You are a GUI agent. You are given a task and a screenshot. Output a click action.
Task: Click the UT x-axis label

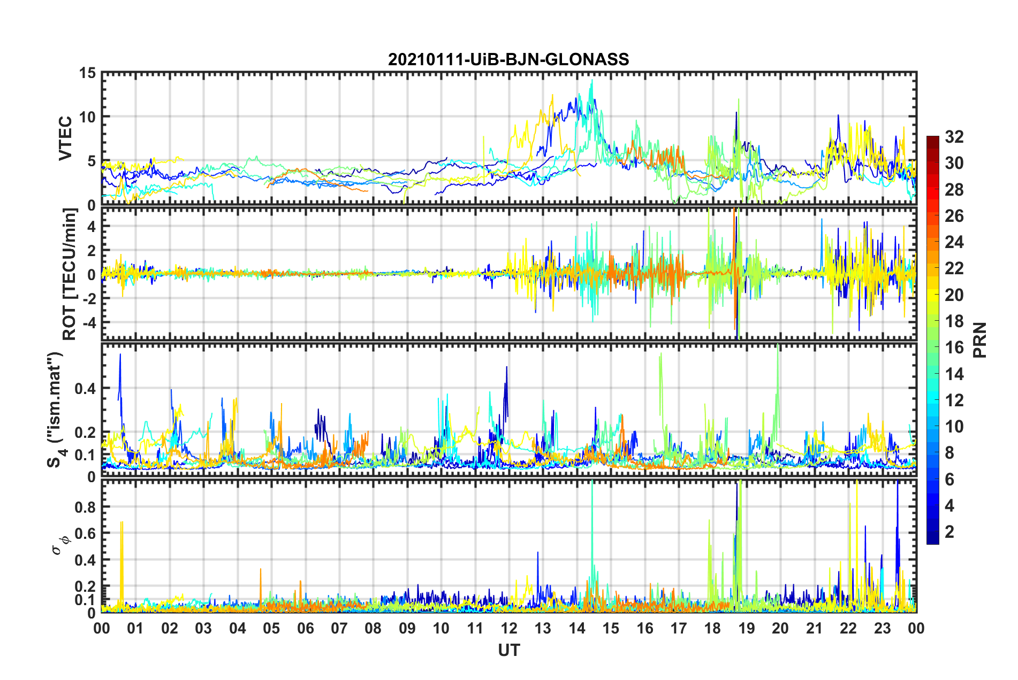pyautogui.click(x=509, y=650)
